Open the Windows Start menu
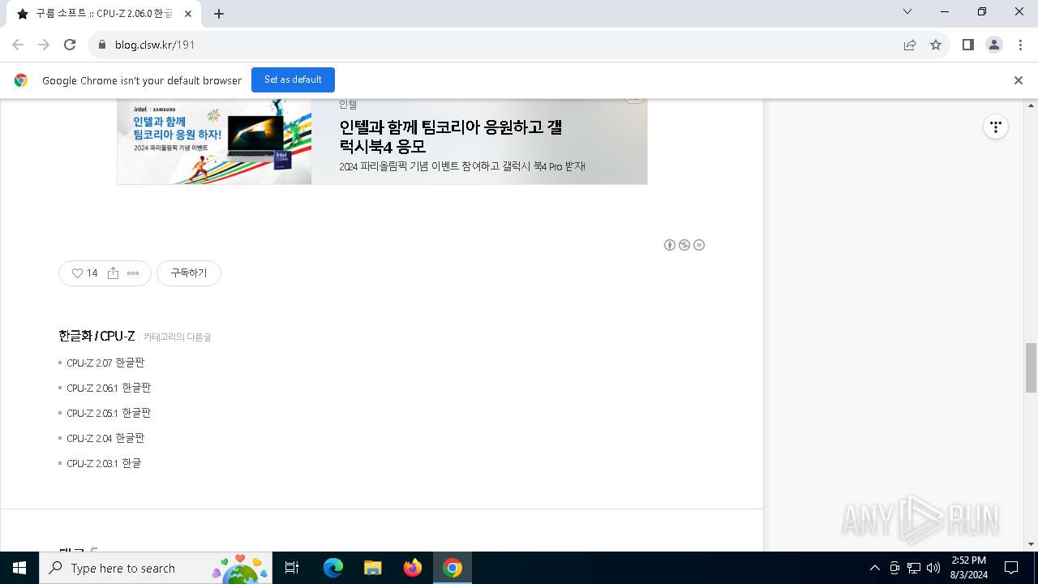 tap(19, 568)
